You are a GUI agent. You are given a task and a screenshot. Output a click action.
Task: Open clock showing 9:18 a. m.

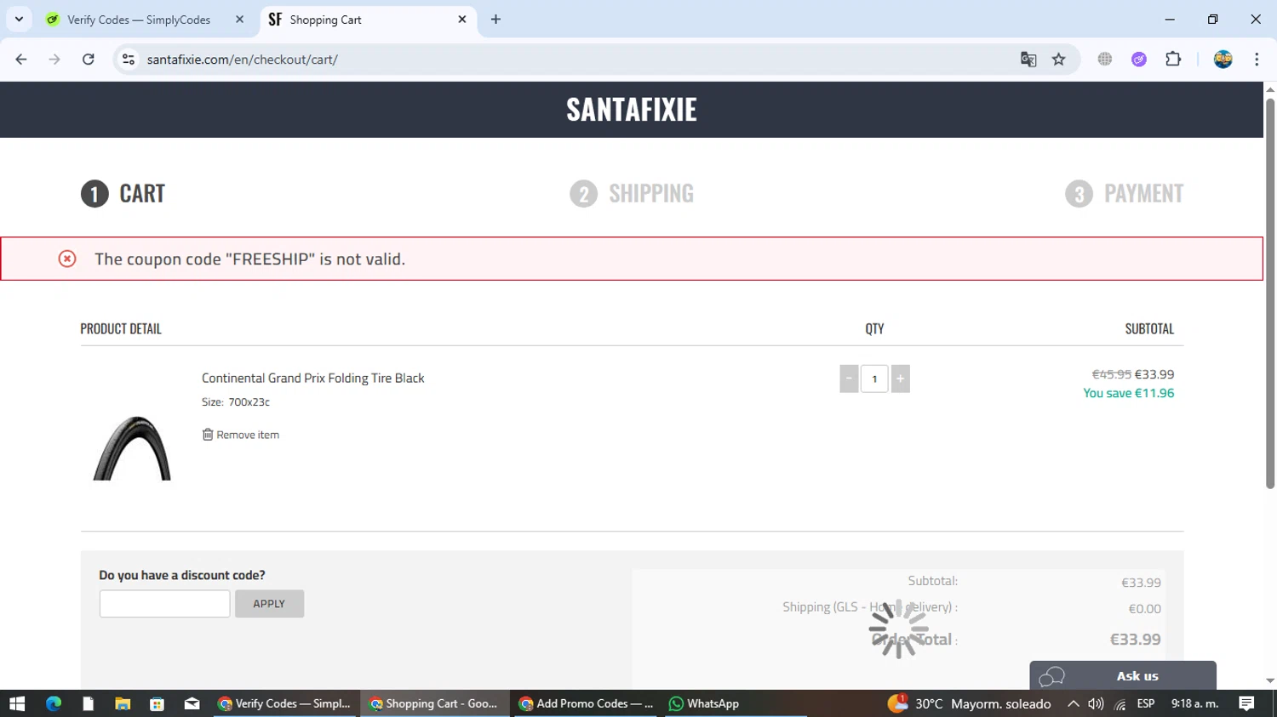coord(1195,703)
